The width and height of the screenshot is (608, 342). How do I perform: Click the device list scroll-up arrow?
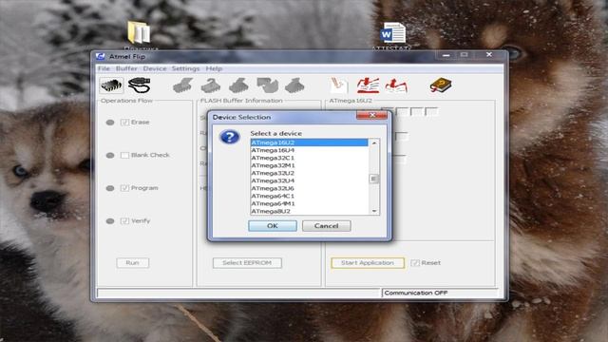point(374,143)
